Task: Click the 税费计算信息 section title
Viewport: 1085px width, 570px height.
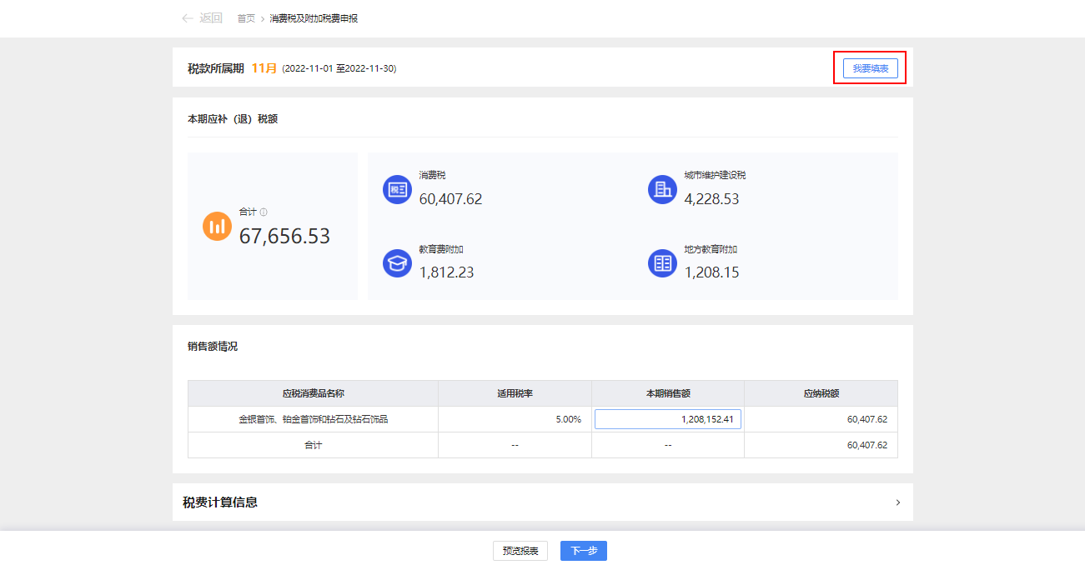Action: (x=220, y=502)
